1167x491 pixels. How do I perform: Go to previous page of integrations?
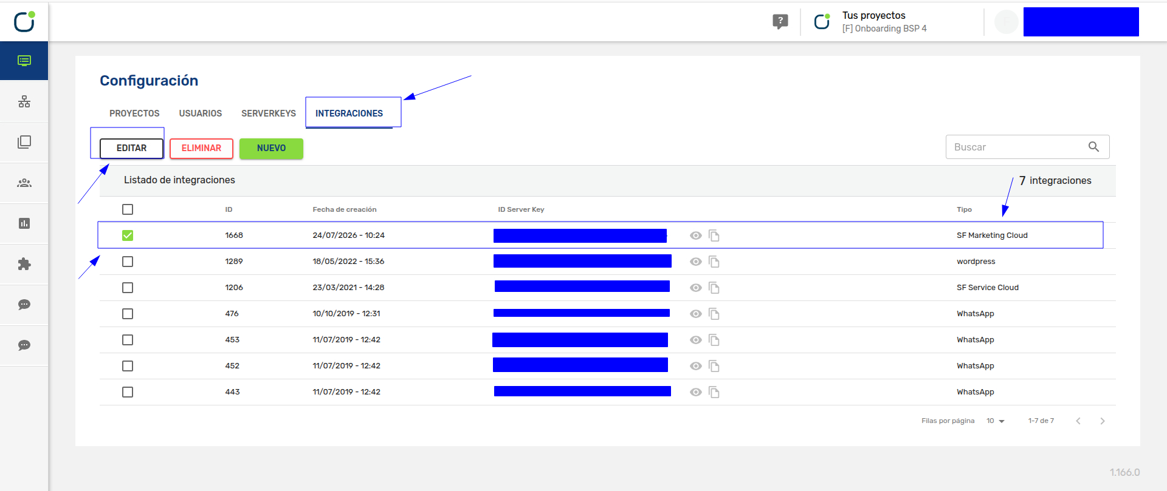(1078, 421)
